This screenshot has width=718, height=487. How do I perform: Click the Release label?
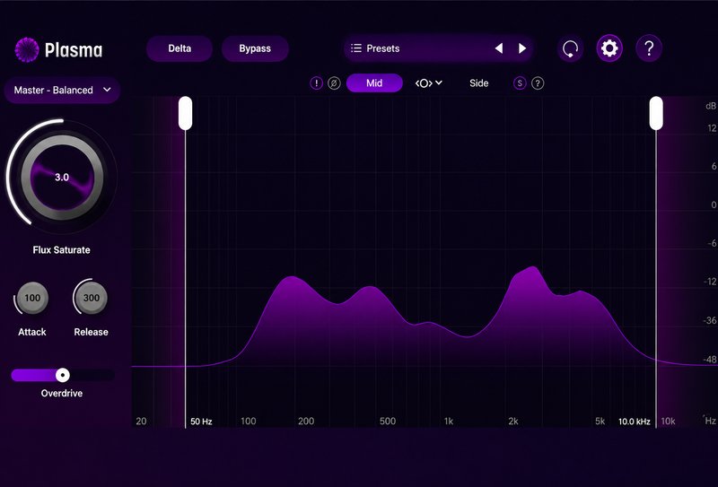92,332
